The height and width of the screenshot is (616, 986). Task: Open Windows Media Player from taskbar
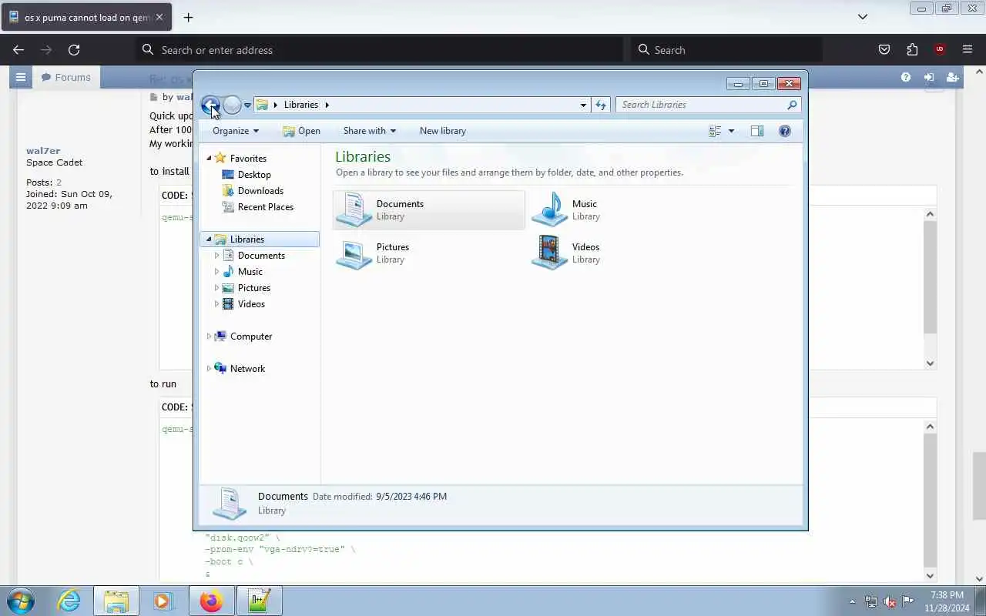coord(163,601)
